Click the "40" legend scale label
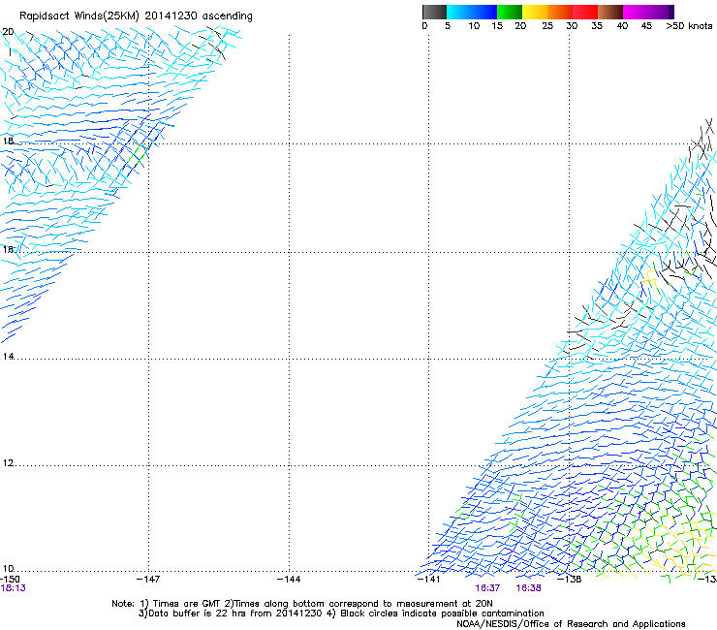Viewport: 717px width, 630px height. click(622, 26)
